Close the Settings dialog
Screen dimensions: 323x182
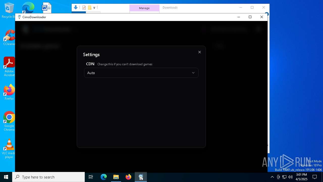tap(200, 52)
